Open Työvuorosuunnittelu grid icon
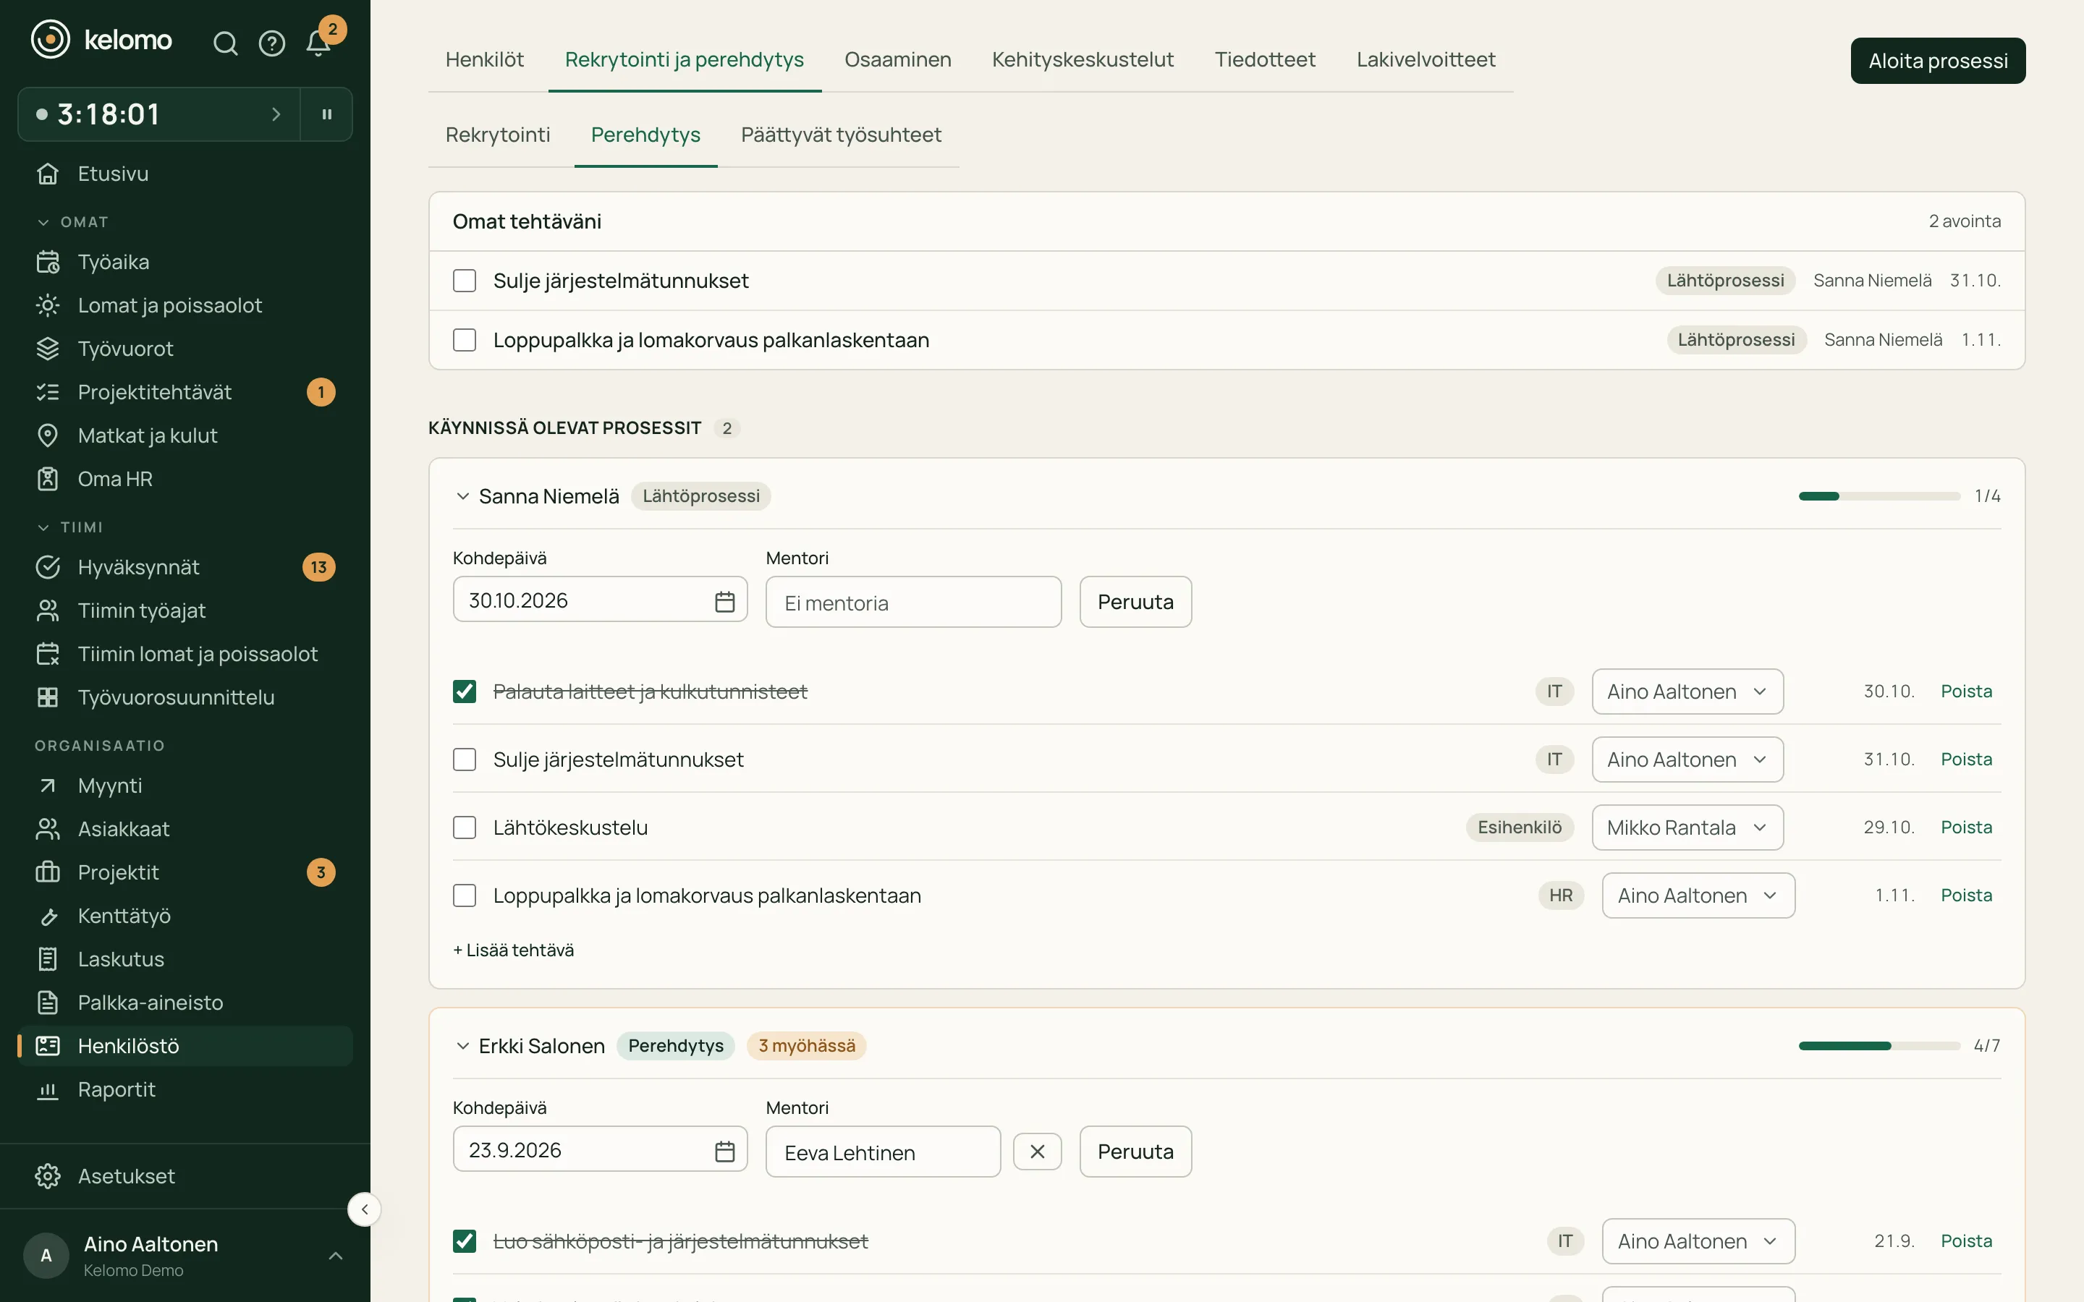 click(x=48, y=697)
